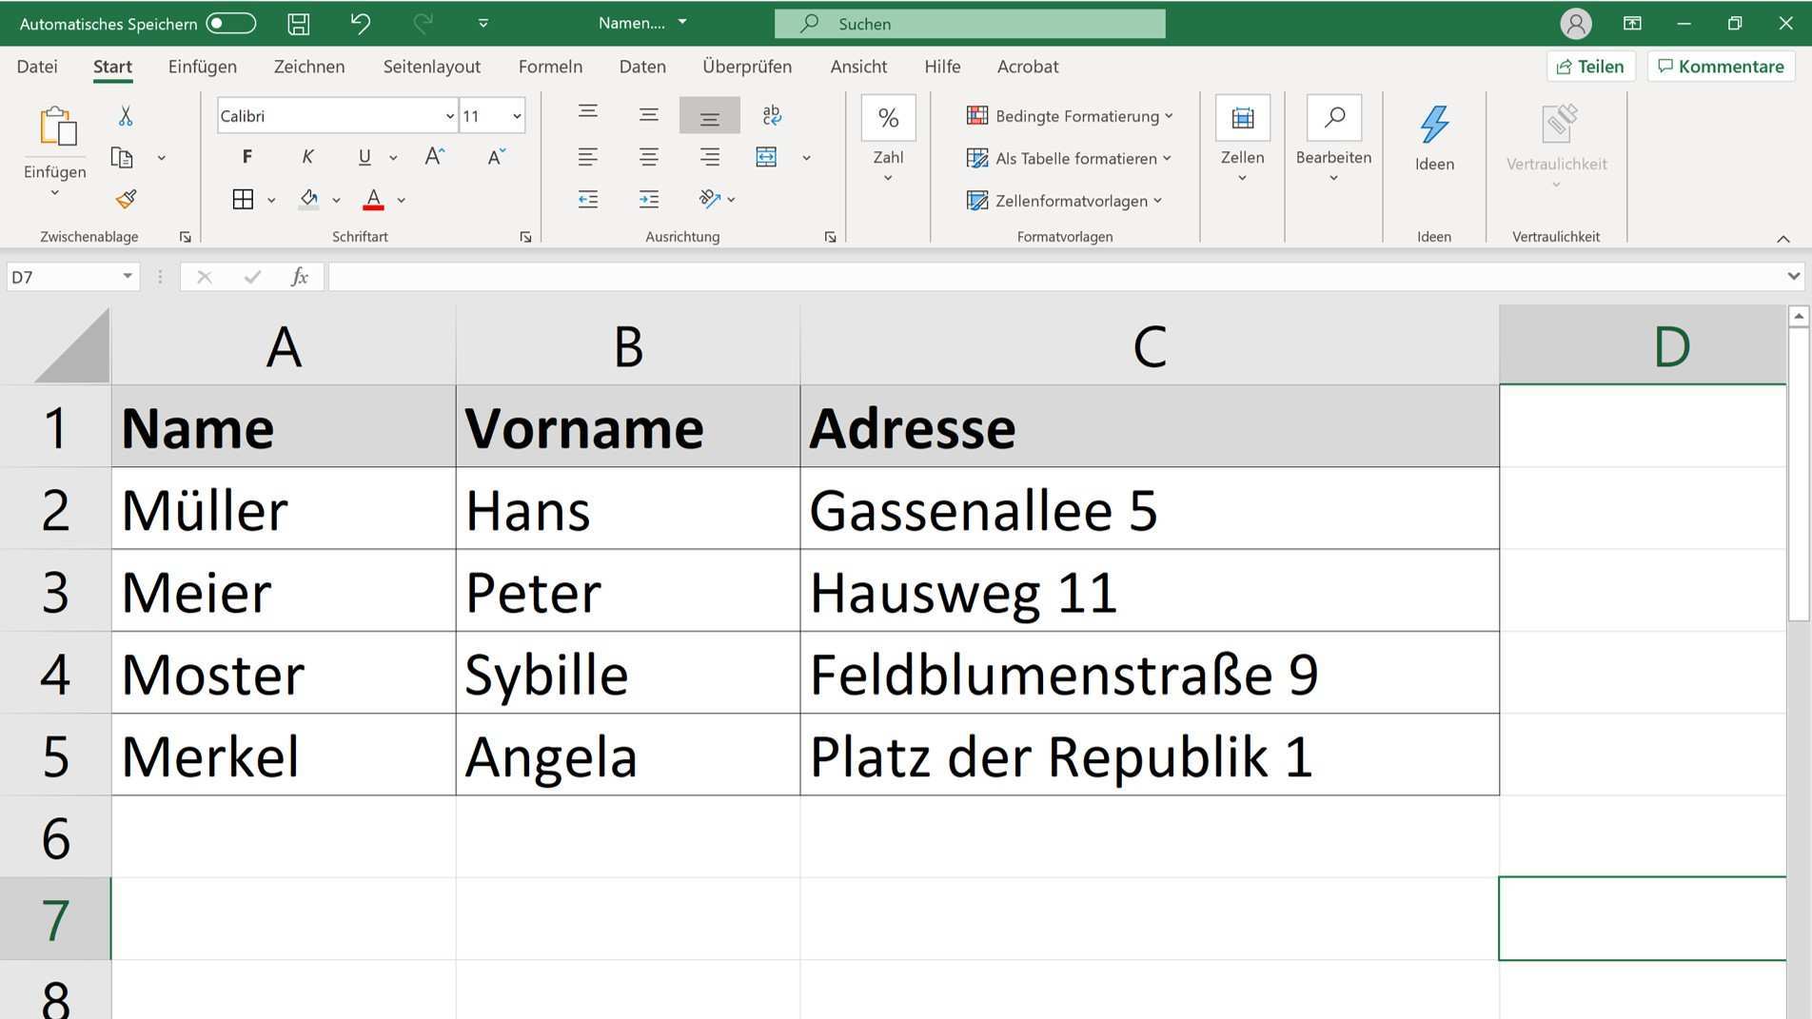Open the Kommentare button

pyautogui.click(x=1721, y=67)
